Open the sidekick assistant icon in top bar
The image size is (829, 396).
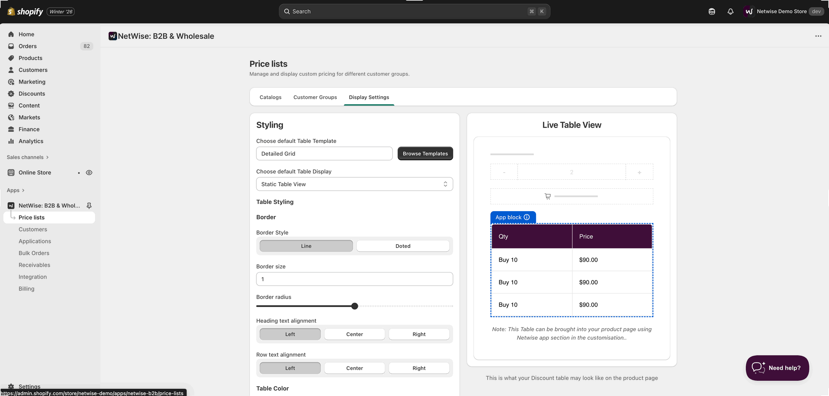(x=712, y=11)
